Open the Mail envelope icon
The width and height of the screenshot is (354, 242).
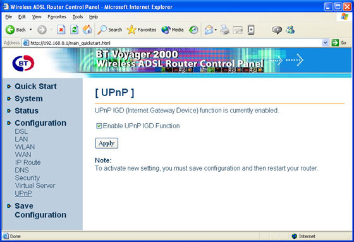click(x=209, y=30)
